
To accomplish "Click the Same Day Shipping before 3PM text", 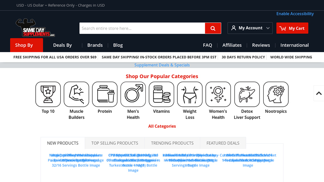I will pos(159,57).
